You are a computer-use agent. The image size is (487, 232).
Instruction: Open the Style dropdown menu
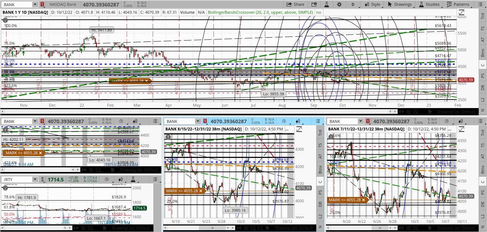[x=372, y=4]
